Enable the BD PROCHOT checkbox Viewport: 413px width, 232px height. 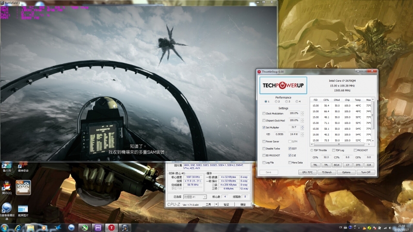coord(264,155)
